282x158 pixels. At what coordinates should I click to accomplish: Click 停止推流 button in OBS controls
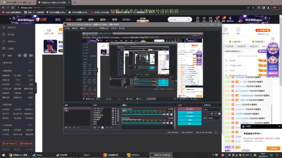point(190,109)
